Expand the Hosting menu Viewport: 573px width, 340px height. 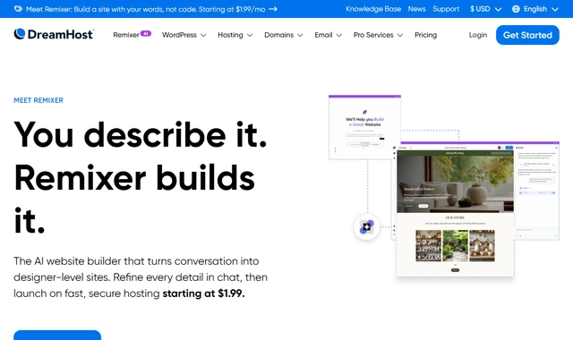(x=235, y=35)
